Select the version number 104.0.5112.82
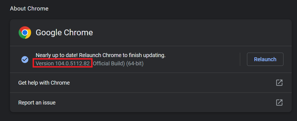This screenshot has width=297, height=121. click(72, 63)
